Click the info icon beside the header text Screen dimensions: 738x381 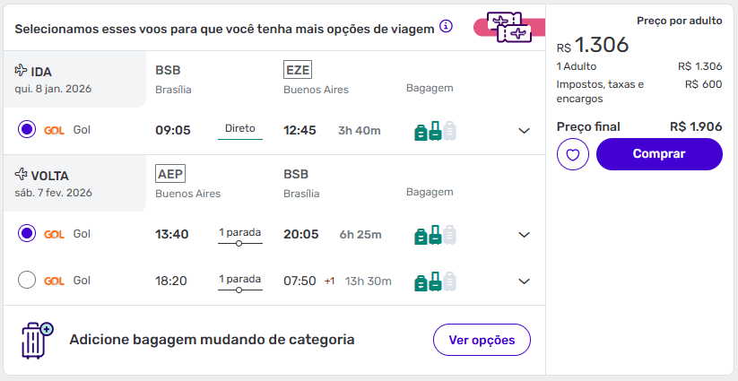447,27
